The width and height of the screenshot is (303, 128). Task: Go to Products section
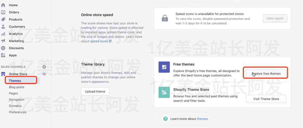click(15, 20)
